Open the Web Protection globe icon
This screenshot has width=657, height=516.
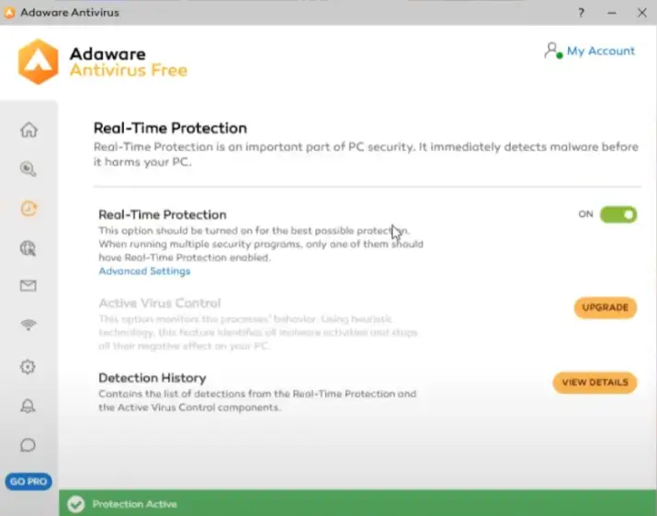coord(28,247)
